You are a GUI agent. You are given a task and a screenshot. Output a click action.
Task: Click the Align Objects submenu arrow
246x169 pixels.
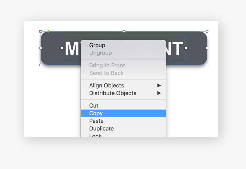(x=159, y=85)
